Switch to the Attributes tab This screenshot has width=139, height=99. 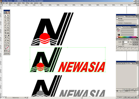point(127,27)
